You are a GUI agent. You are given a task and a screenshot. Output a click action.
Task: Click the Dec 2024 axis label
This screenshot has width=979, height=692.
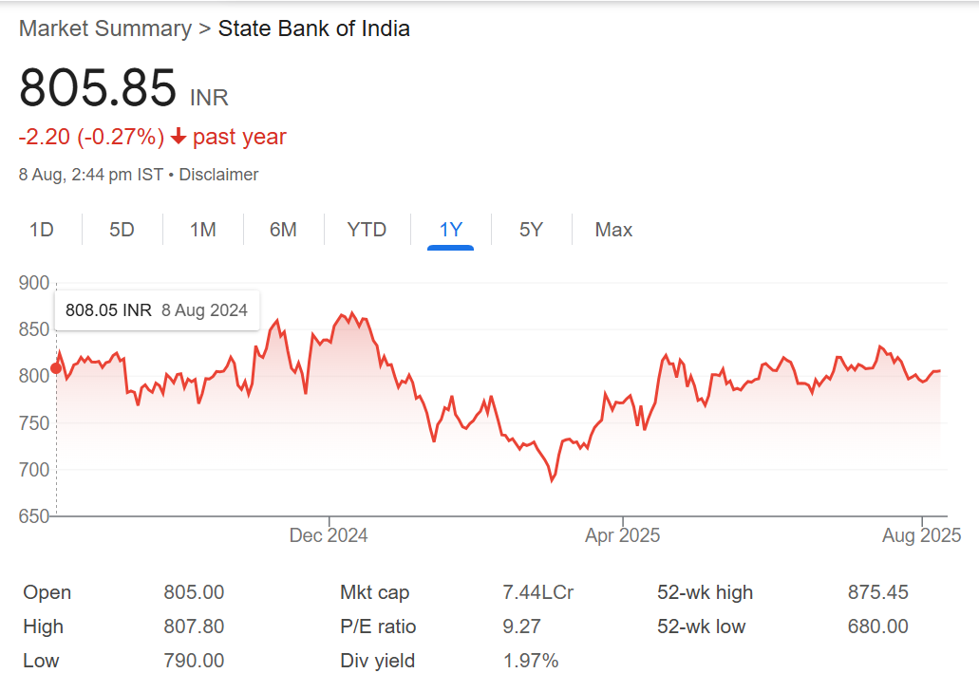click(x=329, y=535)
